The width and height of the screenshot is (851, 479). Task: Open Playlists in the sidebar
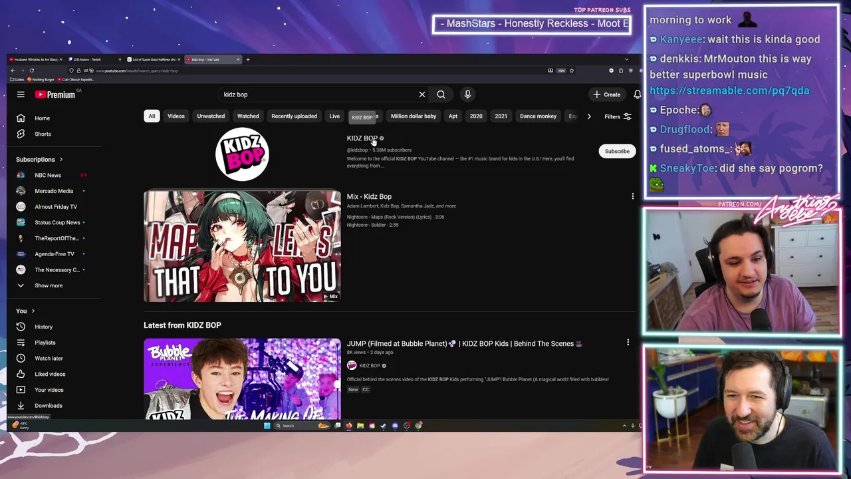(45, 343)
